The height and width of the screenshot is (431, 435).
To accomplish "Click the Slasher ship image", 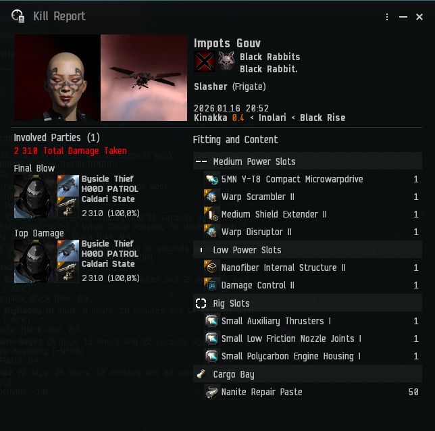I will pyautogui.click(x=144, y=78).
